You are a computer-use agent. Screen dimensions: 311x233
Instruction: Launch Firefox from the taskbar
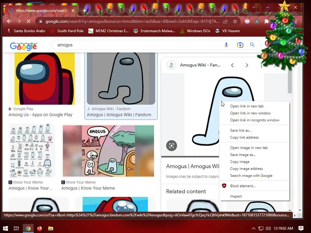[39, 228]
